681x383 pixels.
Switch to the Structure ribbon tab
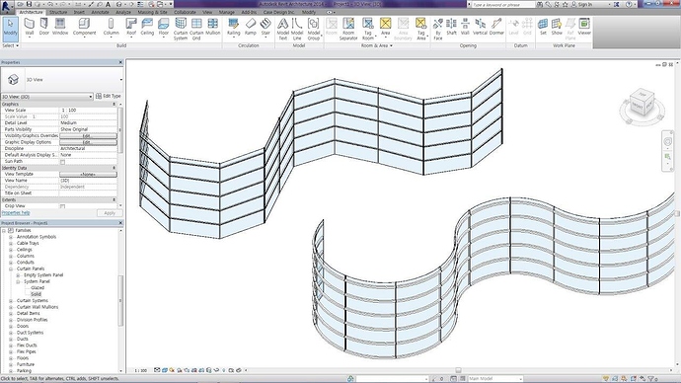[58, 12]
